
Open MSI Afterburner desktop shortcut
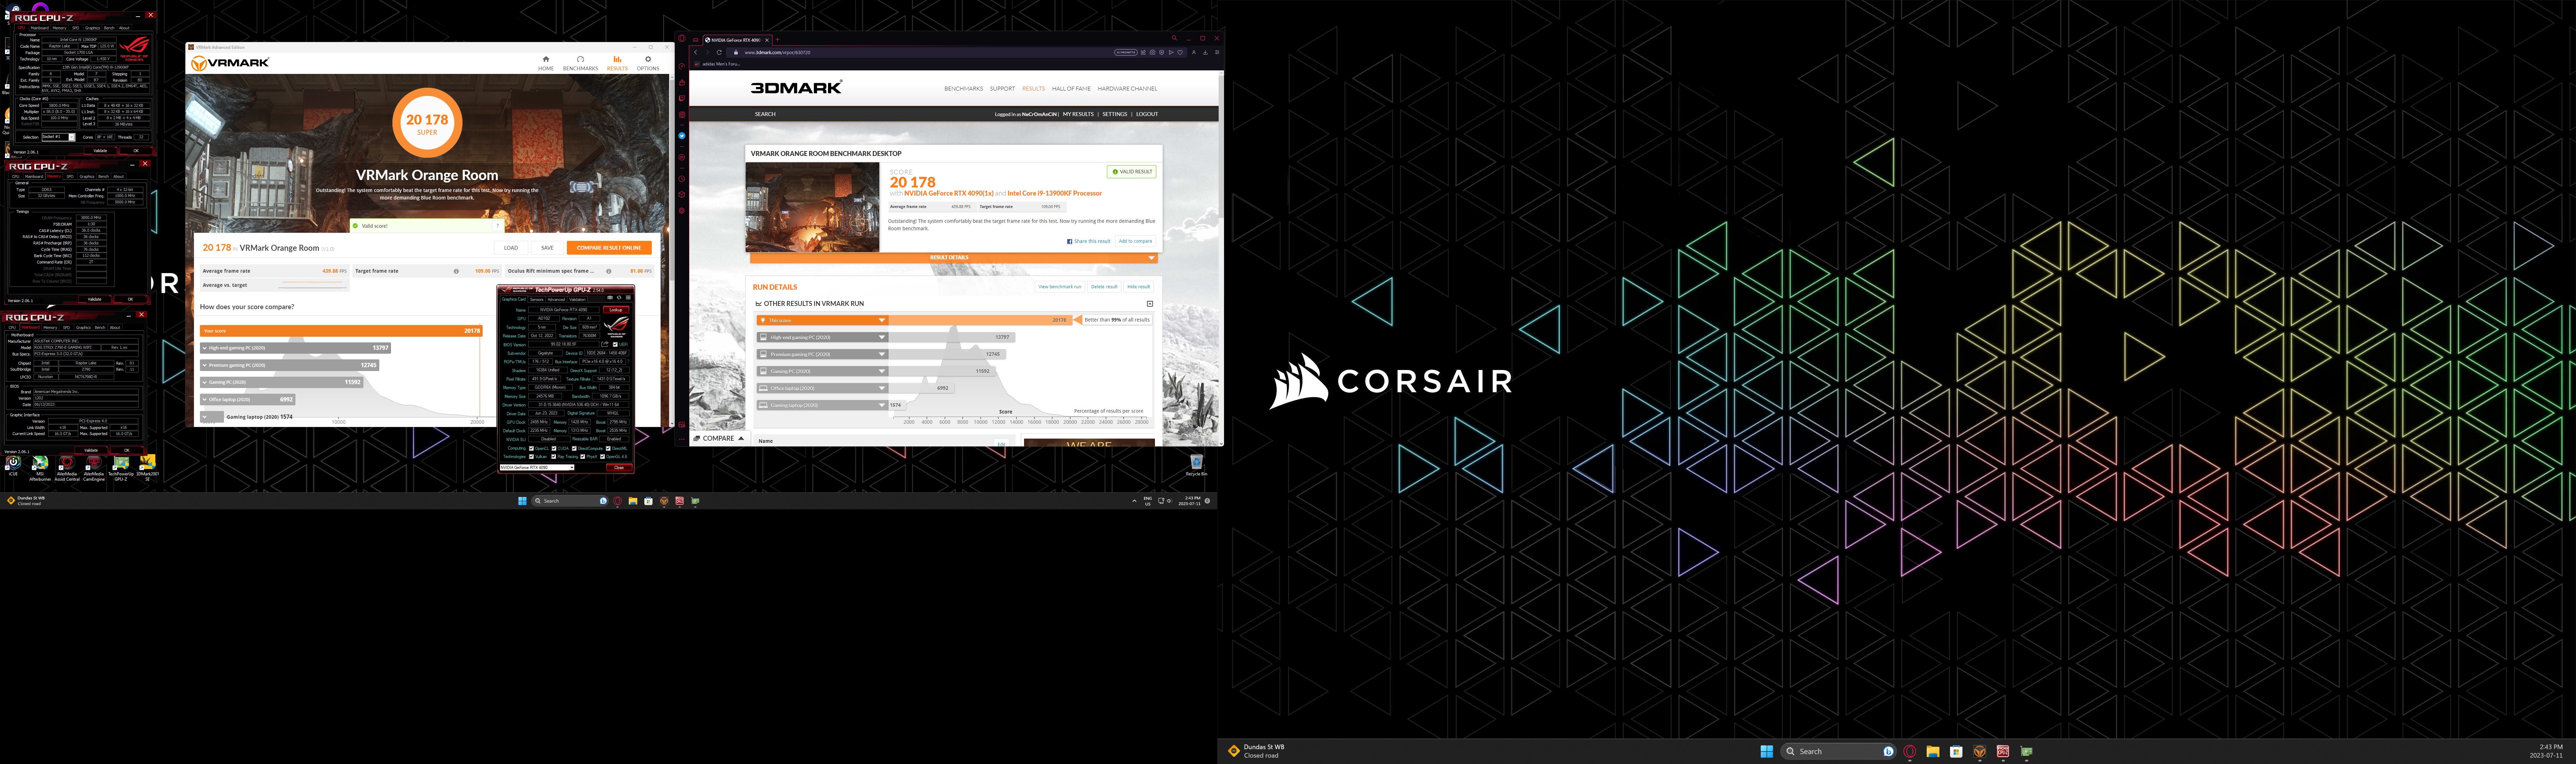[x=40, y=468]
